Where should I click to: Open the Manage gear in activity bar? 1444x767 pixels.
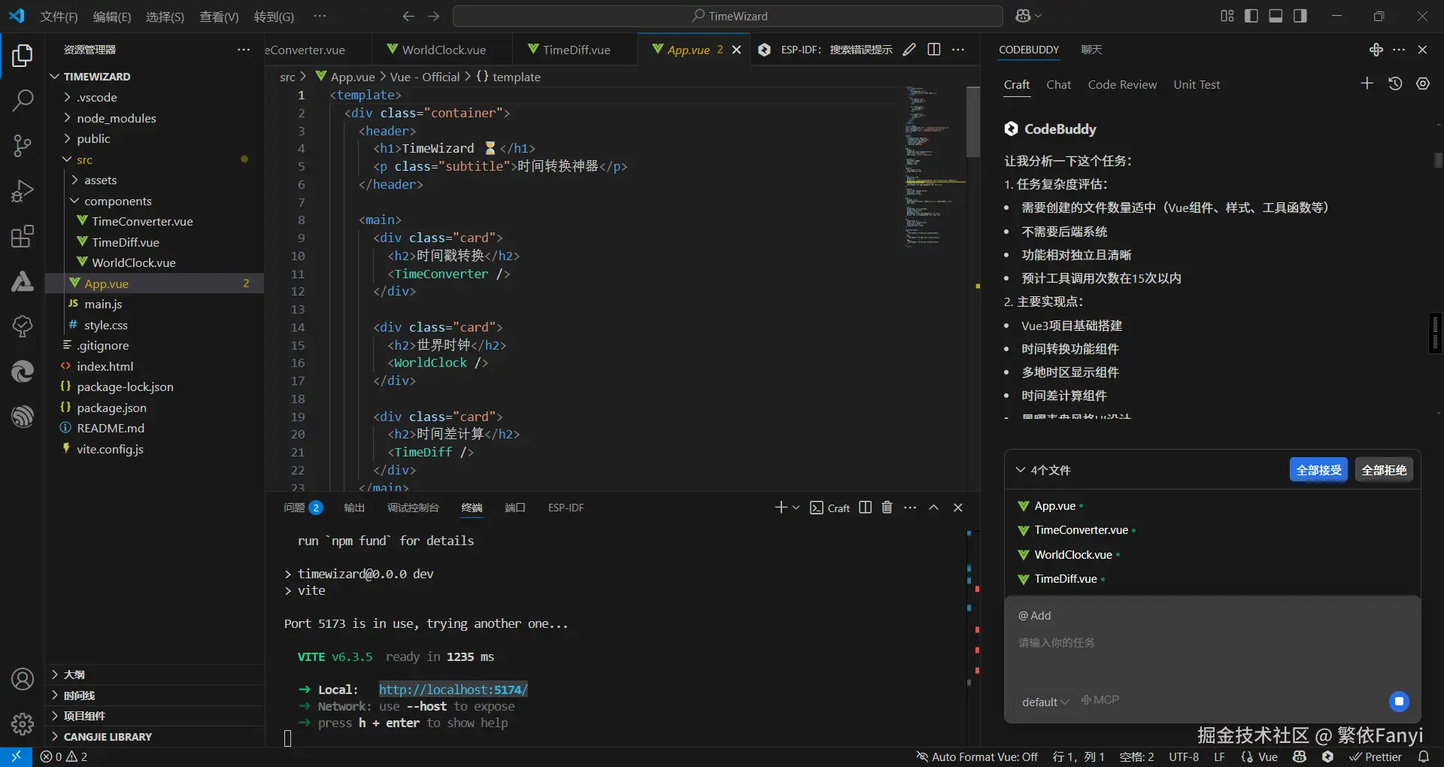(23, 723)
